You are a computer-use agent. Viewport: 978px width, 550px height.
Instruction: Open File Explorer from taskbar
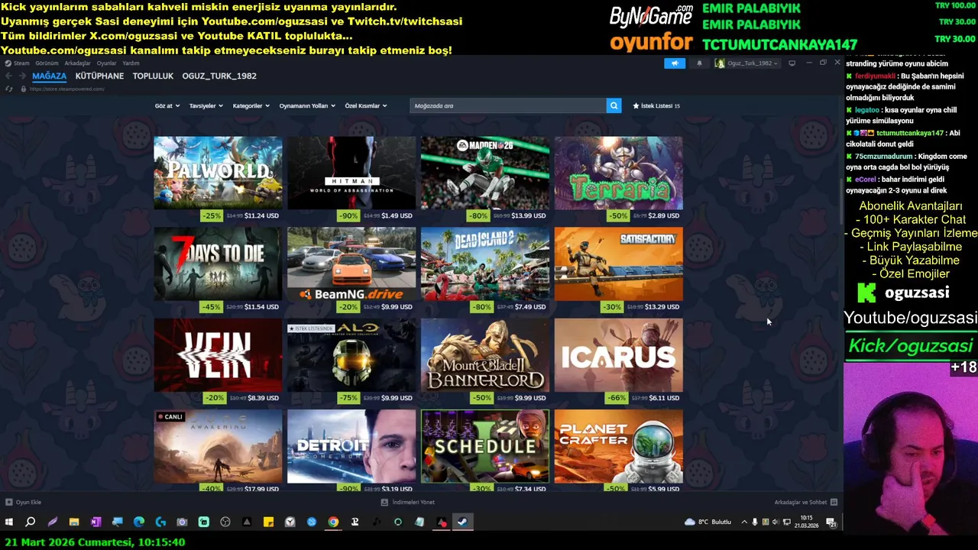point(74,522)
